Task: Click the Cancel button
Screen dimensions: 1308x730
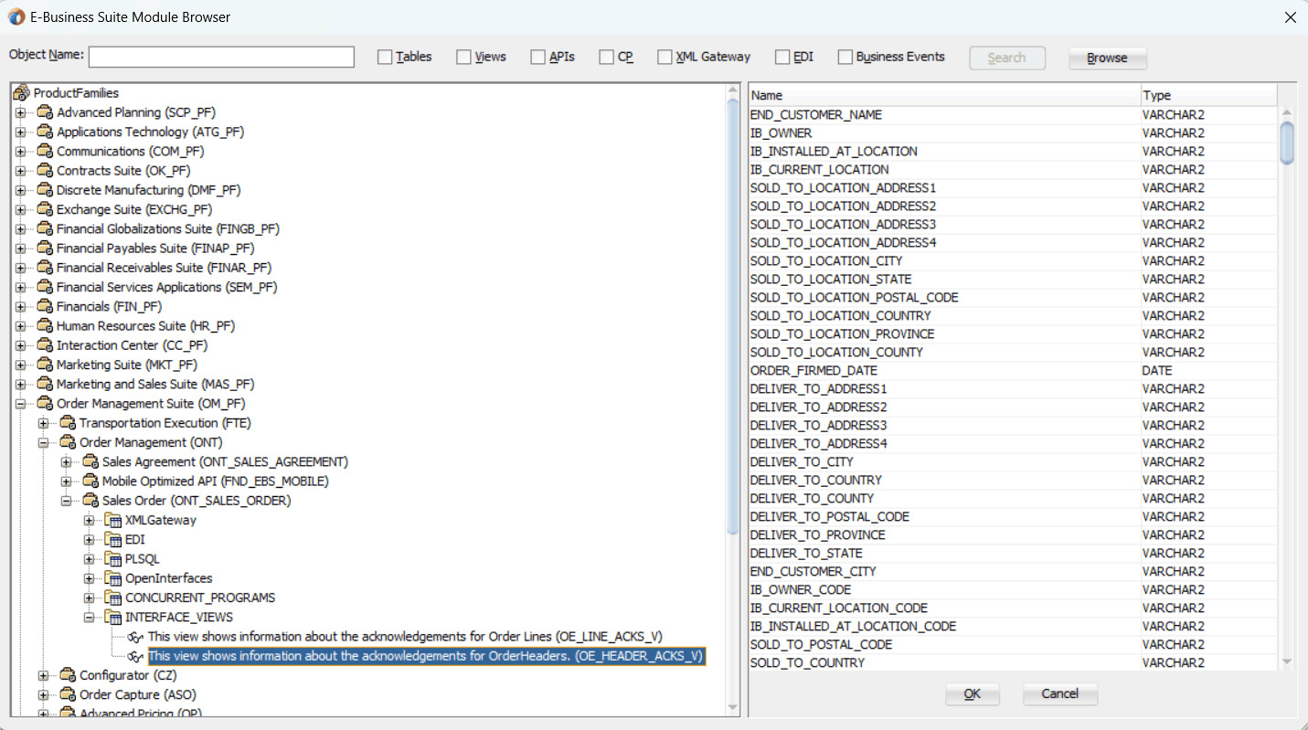Action: [1060, 694]
